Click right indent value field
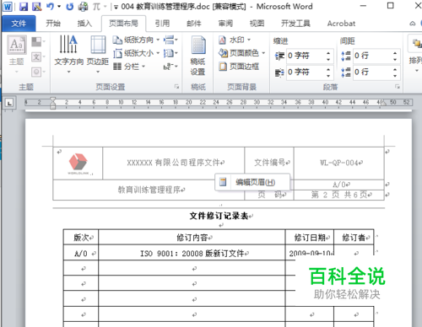The image size is (422, 327). point(306,72)
